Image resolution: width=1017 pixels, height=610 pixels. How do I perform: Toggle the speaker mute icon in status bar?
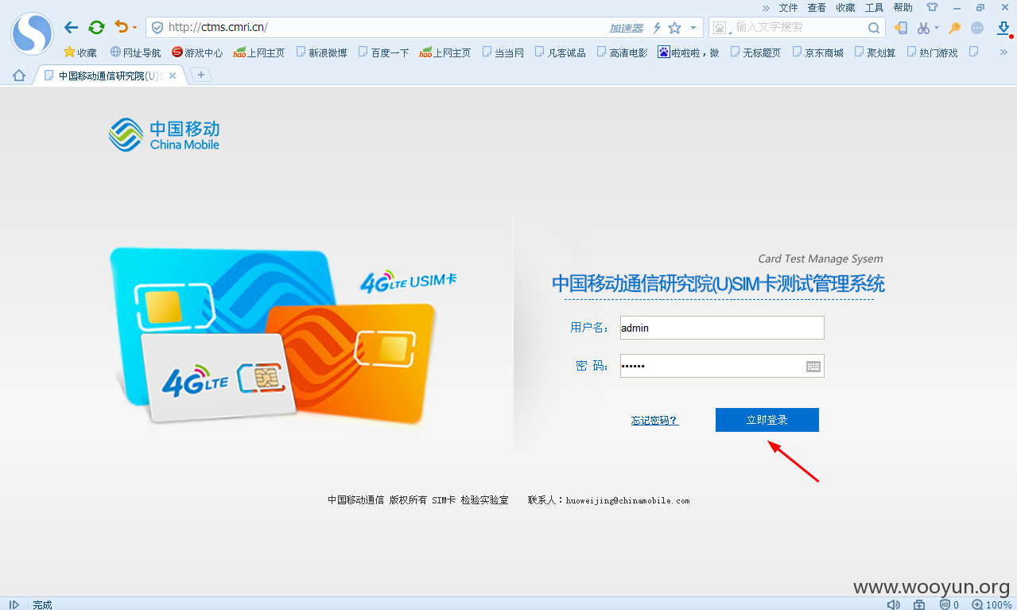[894, 604]
